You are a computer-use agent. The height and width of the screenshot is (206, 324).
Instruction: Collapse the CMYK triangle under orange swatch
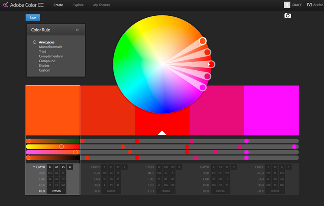coord(34,167)
